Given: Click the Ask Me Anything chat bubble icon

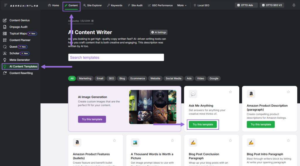Looking at the screenshot, I should [193, 94].
